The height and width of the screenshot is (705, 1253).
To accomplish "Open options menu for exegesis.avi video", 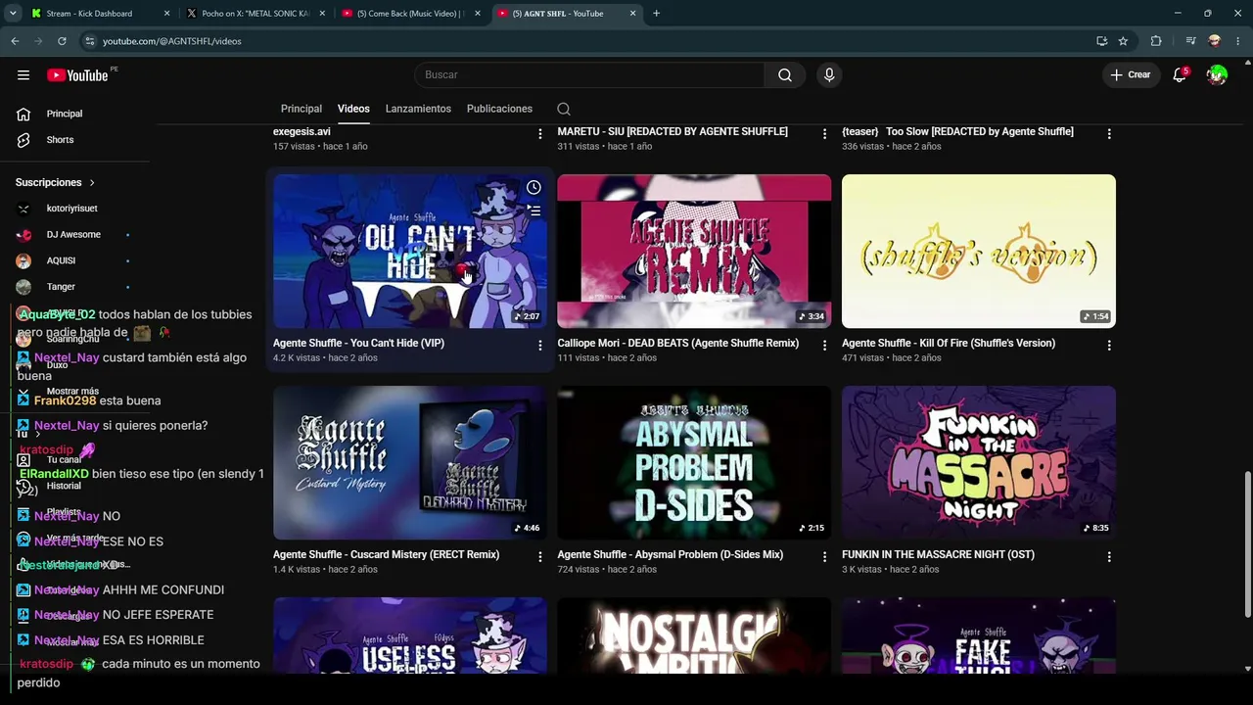I will tap(539, 134).
